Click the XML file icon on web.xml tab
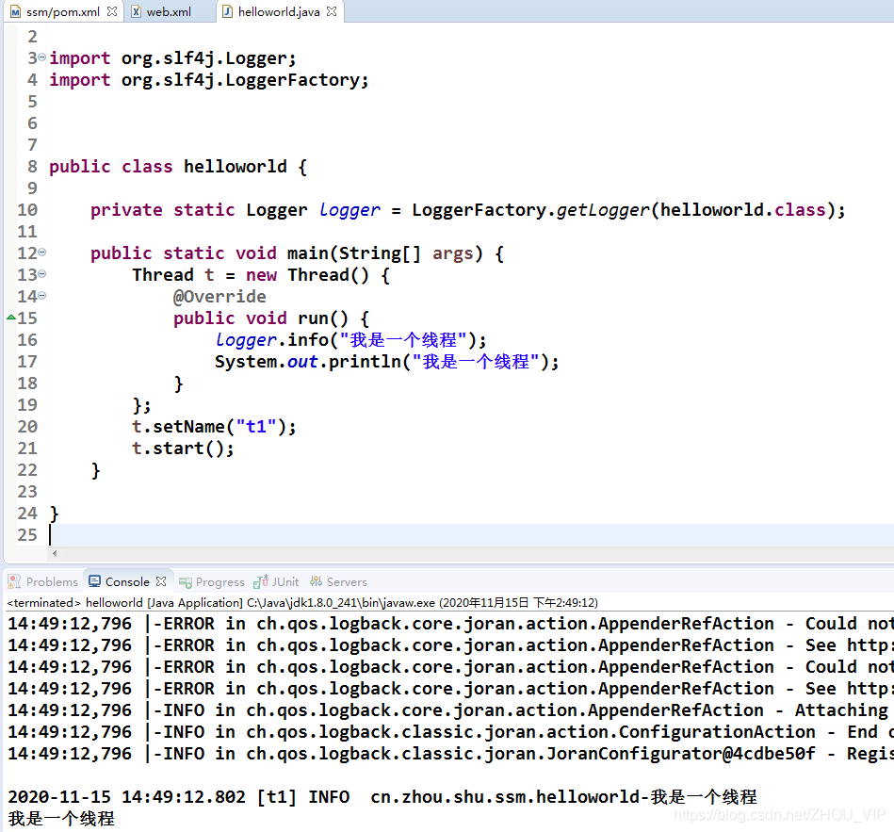The image size is (894, 832). coord(137,11)
